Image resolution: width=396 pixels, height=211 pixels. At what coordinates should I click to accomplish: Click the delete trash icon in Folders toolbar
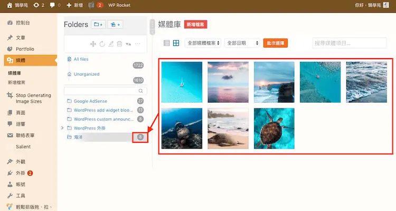(x=119, y=44)
